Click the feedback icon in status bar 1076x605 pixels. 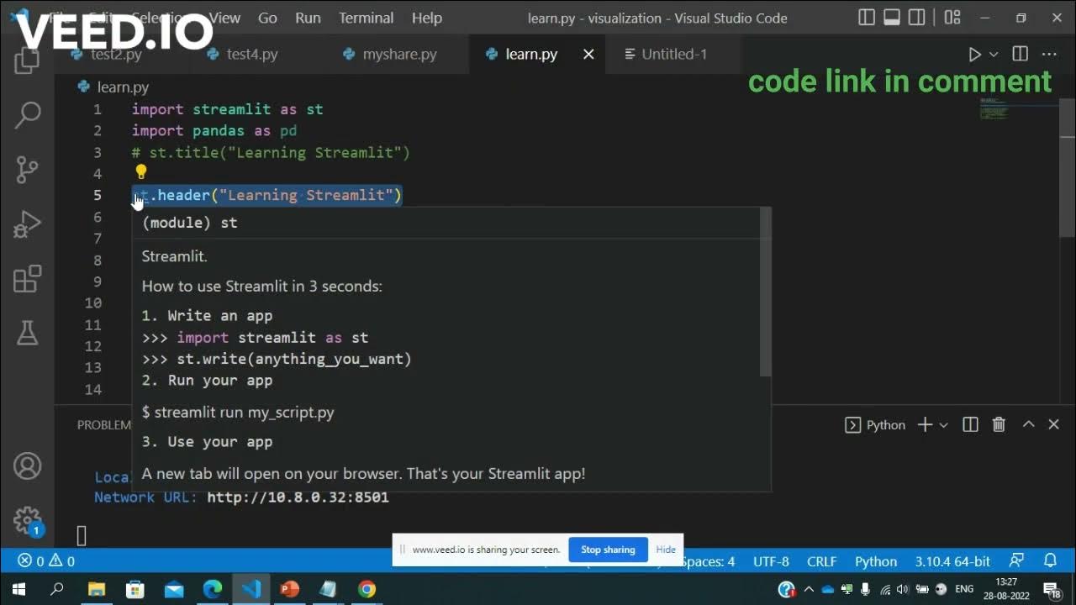click(1017, 560)
